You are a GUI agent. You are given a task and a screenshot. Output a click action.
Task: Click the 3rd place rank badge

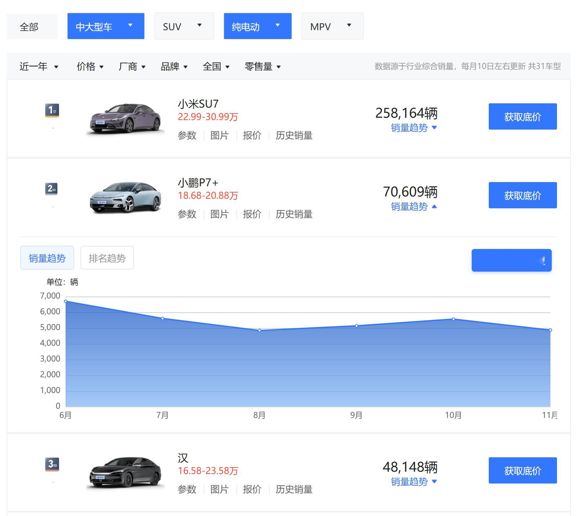click(x=52, y=464)
